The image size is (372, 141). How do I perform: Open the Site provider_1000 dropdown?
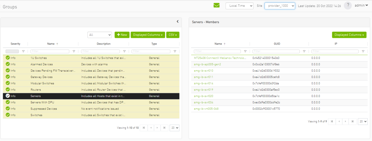pos(280,6)
